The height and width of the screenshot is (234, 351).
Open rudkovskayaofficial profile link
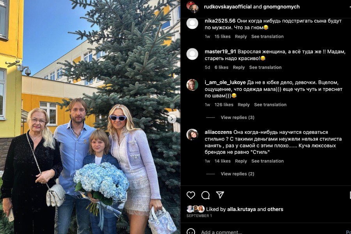(x=228, y=7)
